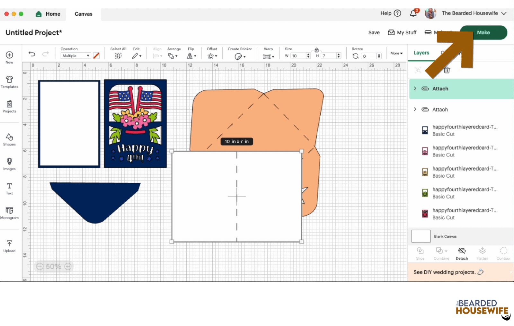The width and height of the screenshot is (514, 326).
Task: Select happyfourthlayeredcard layer with yellow thumbnail
Action: tap(425, 172)
